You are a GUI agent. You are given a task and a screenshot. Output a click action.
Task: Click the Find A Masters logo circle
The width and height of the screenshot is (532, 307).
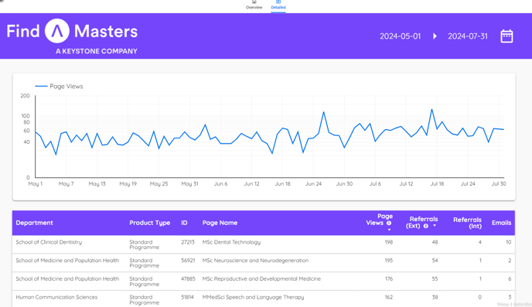click(x=57, y=31)
